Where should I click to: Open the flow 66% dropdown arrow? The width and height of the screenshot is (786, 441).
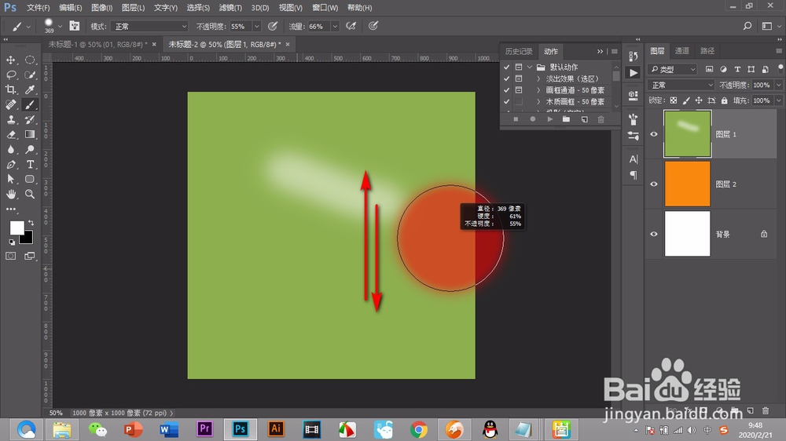[335, 27]
